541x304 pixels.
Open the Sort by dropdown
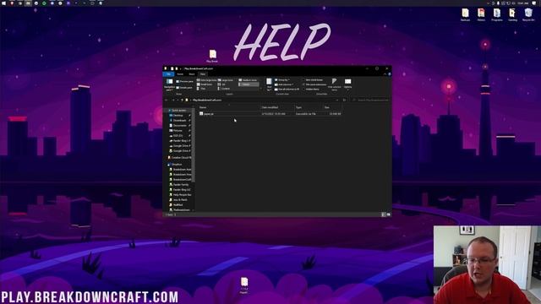(269, 84)
